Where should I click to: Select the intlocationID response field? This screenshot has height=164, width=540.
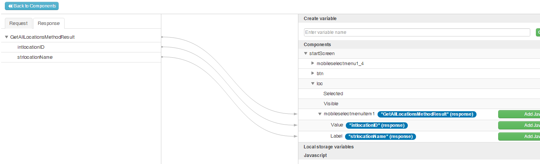pyautogui.click(x=31, y=47)
